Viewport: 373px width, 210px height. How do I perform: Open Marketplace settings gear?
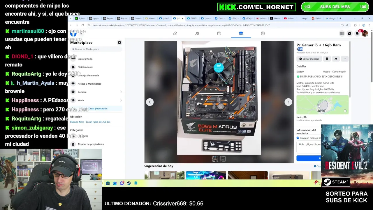click(119, 43)
